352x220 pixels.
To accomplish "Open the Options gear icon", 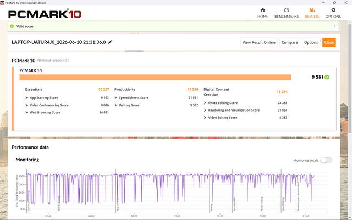I will pyautogui.click(x=333, y=10).
